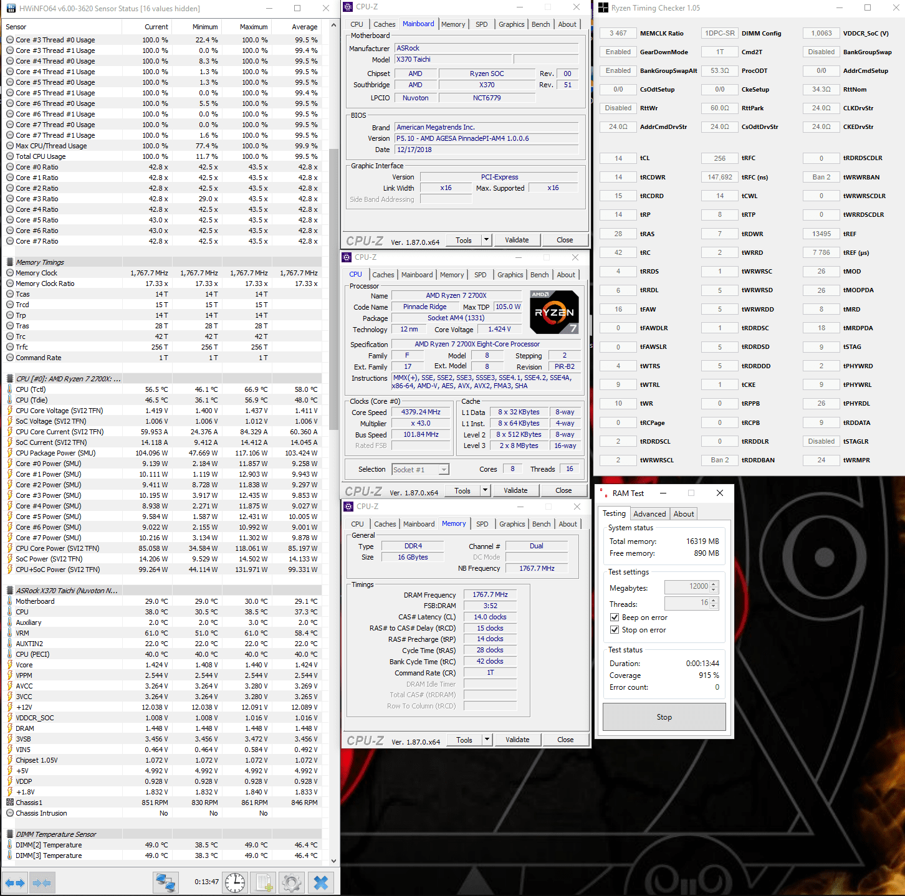Click the DRAM Frequency value 1767.7 MHz
Screen dimensions: 905x896
pyautogui.click(x=490, y=595)
